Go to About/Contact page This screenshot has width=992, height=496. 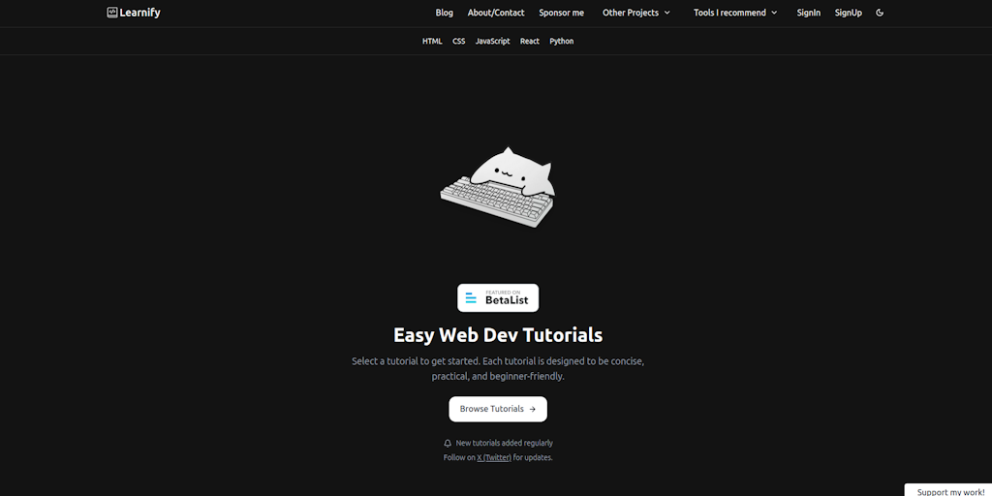click(x=496, y=13)
